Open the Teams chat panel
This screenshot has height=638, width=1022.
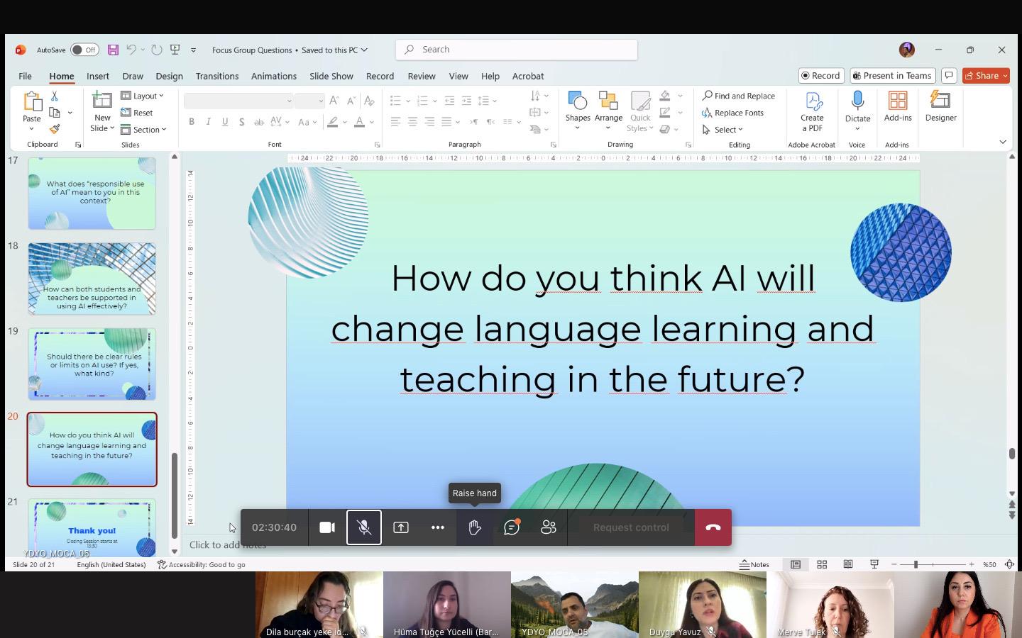pyautogui.click(x=512, y=527)
